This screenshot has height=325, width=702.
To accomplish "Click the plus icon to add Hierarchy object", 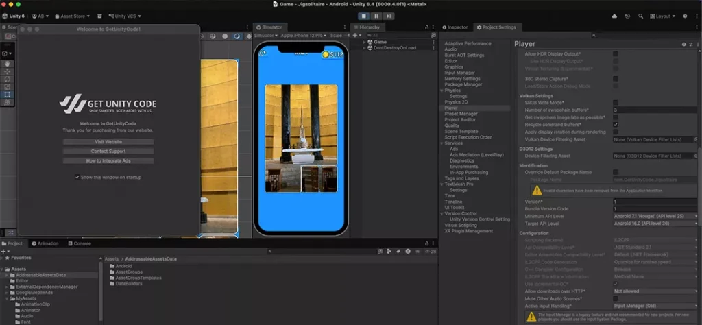I will (356, 34).
